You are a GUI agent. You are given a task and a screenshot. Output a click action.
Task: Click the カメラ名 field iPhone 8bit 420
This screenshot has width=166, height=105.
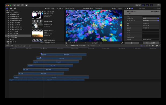pos(151,40)
